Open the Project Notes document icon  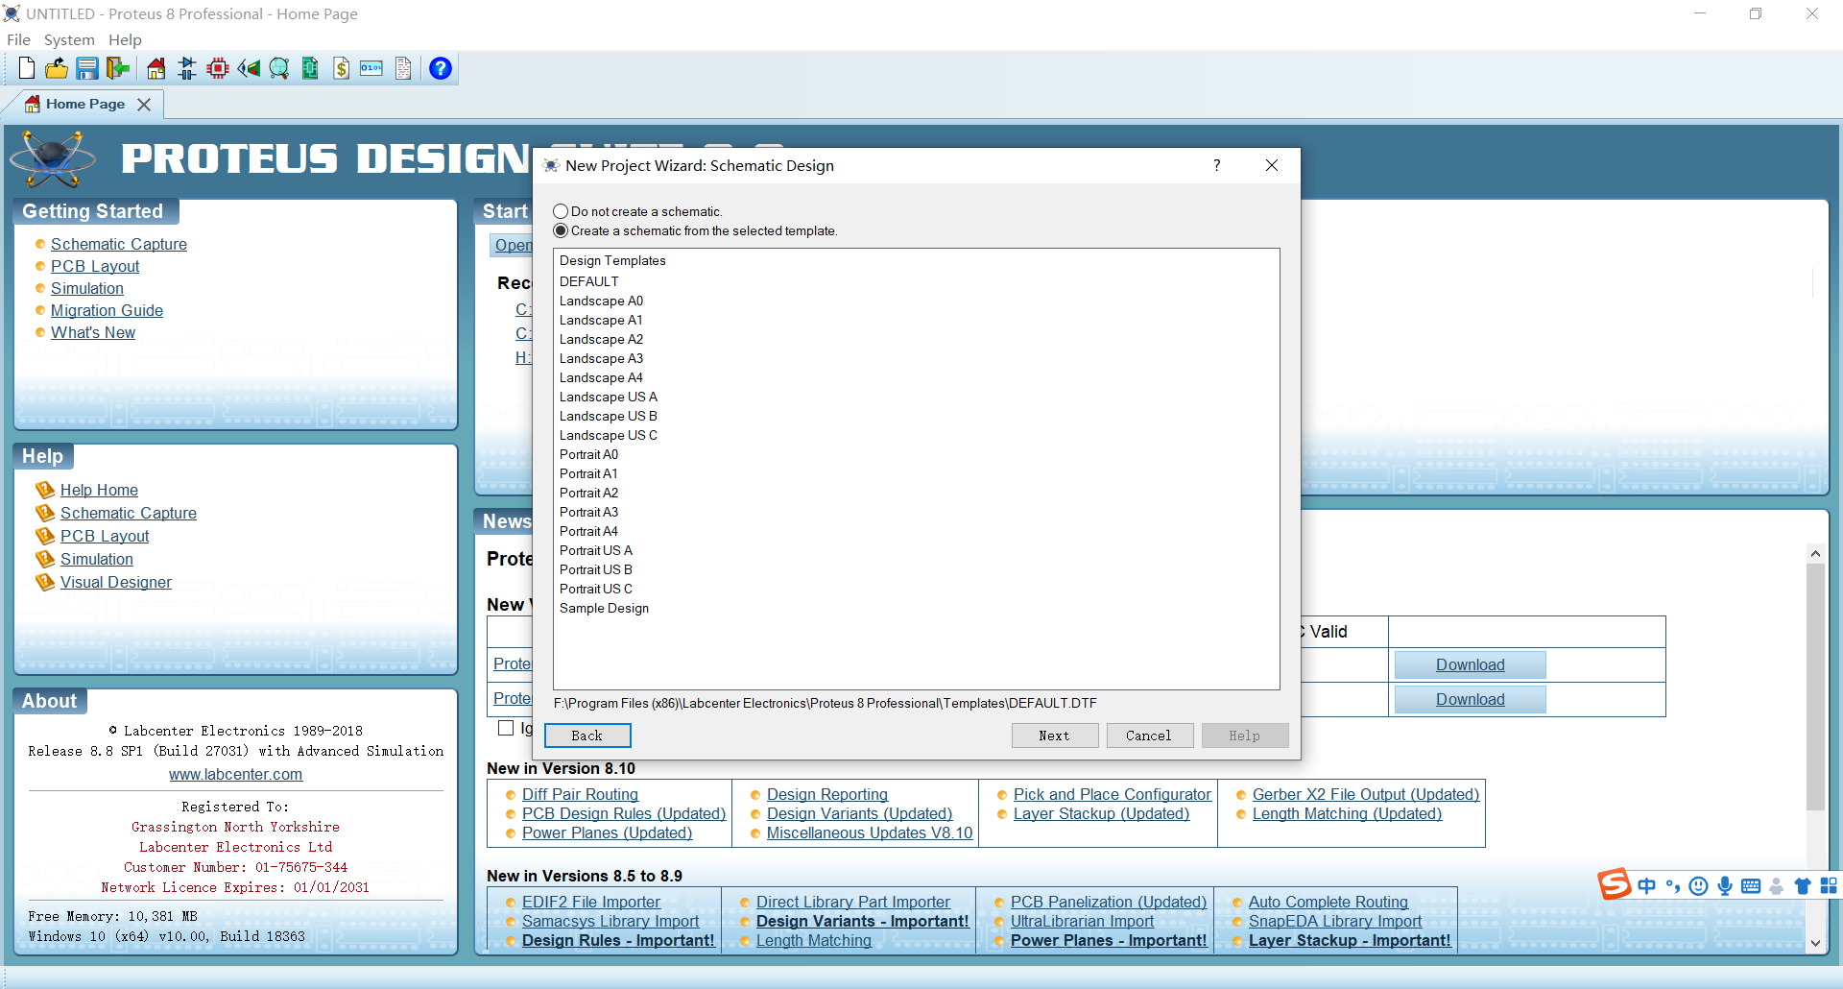point(403,68)
